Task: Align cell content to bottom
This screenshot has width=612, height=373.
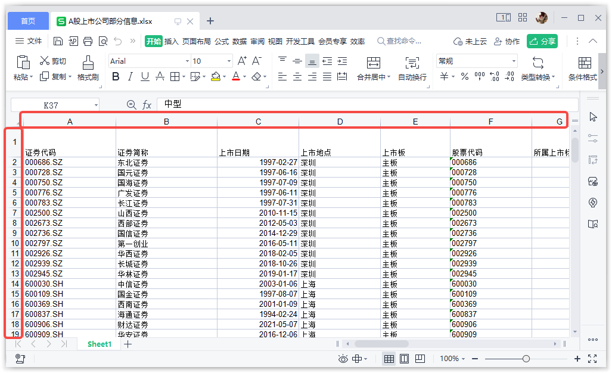Action: tap(312, 61)
